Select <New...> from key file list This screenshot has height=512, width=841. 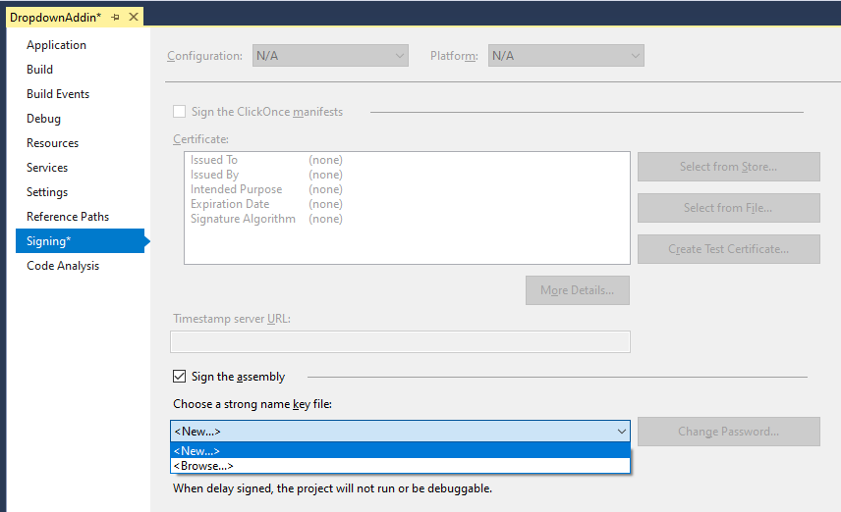[x=400, y=451]
